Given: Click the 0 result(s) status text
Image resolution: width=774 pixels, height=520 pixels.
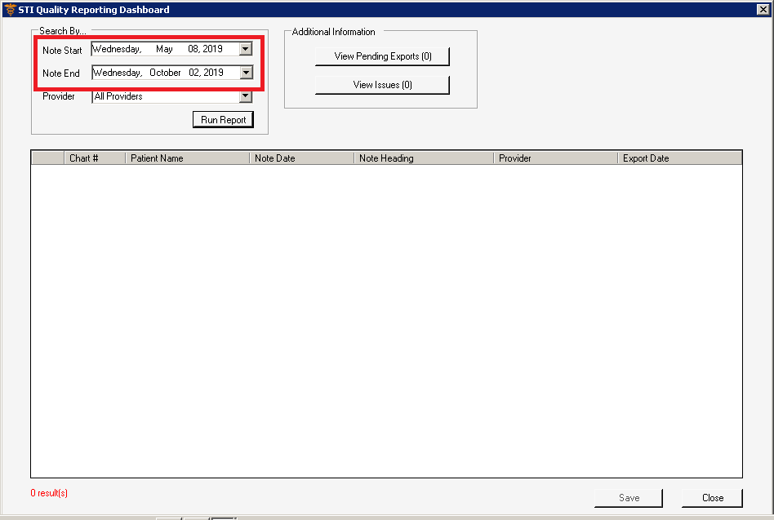Looking at the screenshot, I should tap(49, 493).
